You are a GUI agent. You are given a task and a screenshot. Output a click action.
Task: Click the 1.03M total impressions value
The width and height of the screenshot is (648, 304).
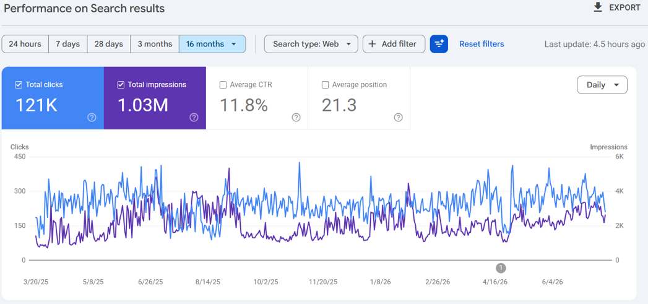click(x=143, y=105)
